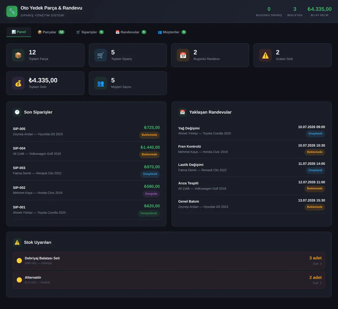The image size is (338, 309).
Task: Click Beklemede badge for Fren Kontrolü appointment
Action: pos(315,152)
